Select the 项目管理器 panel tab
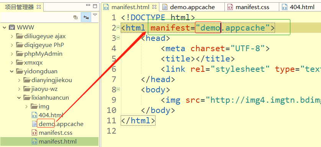321x147 pixels. click(x=20, y=7)
